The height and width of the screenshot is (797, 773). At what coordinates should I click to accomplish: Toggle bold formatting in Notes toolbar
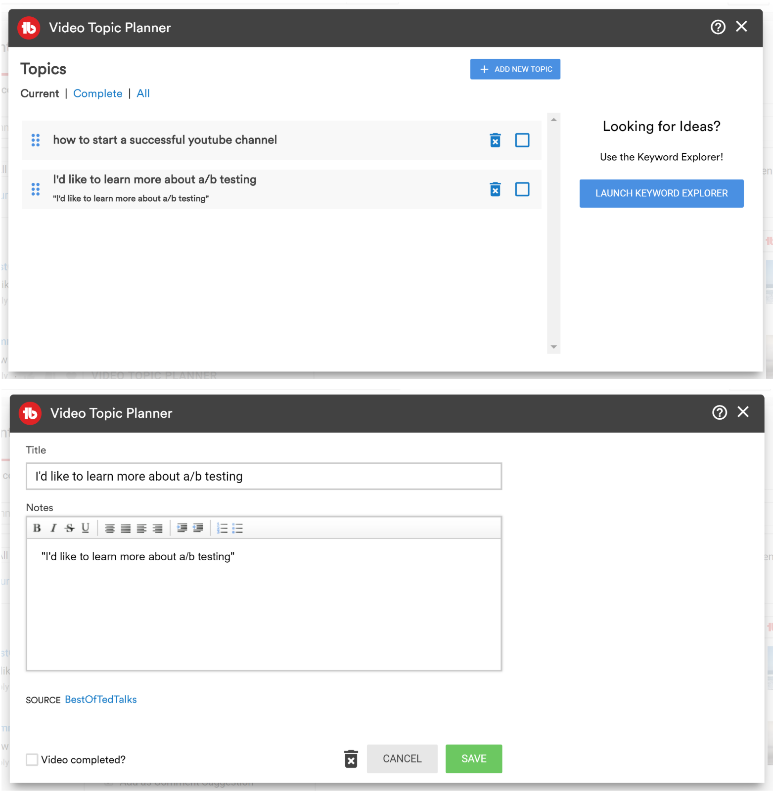[x=37, y=528]
